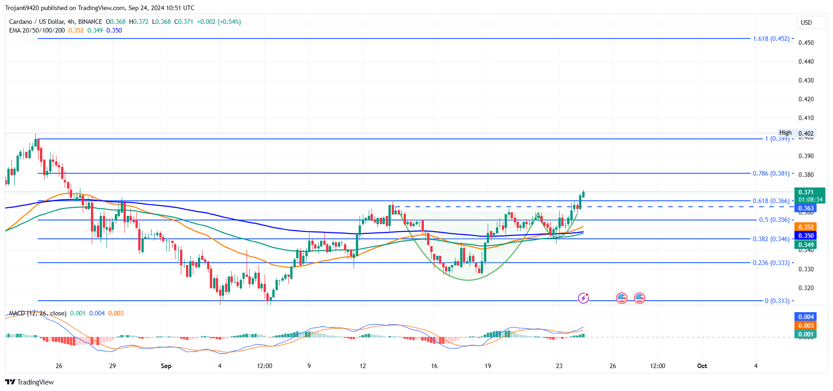Viewport: 833px width, 391px height.
Task: Click the TradingView logo
Action: coord(29,382)
